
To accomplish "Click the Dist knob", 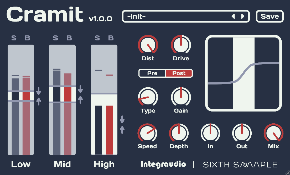I will click(148, 45).
